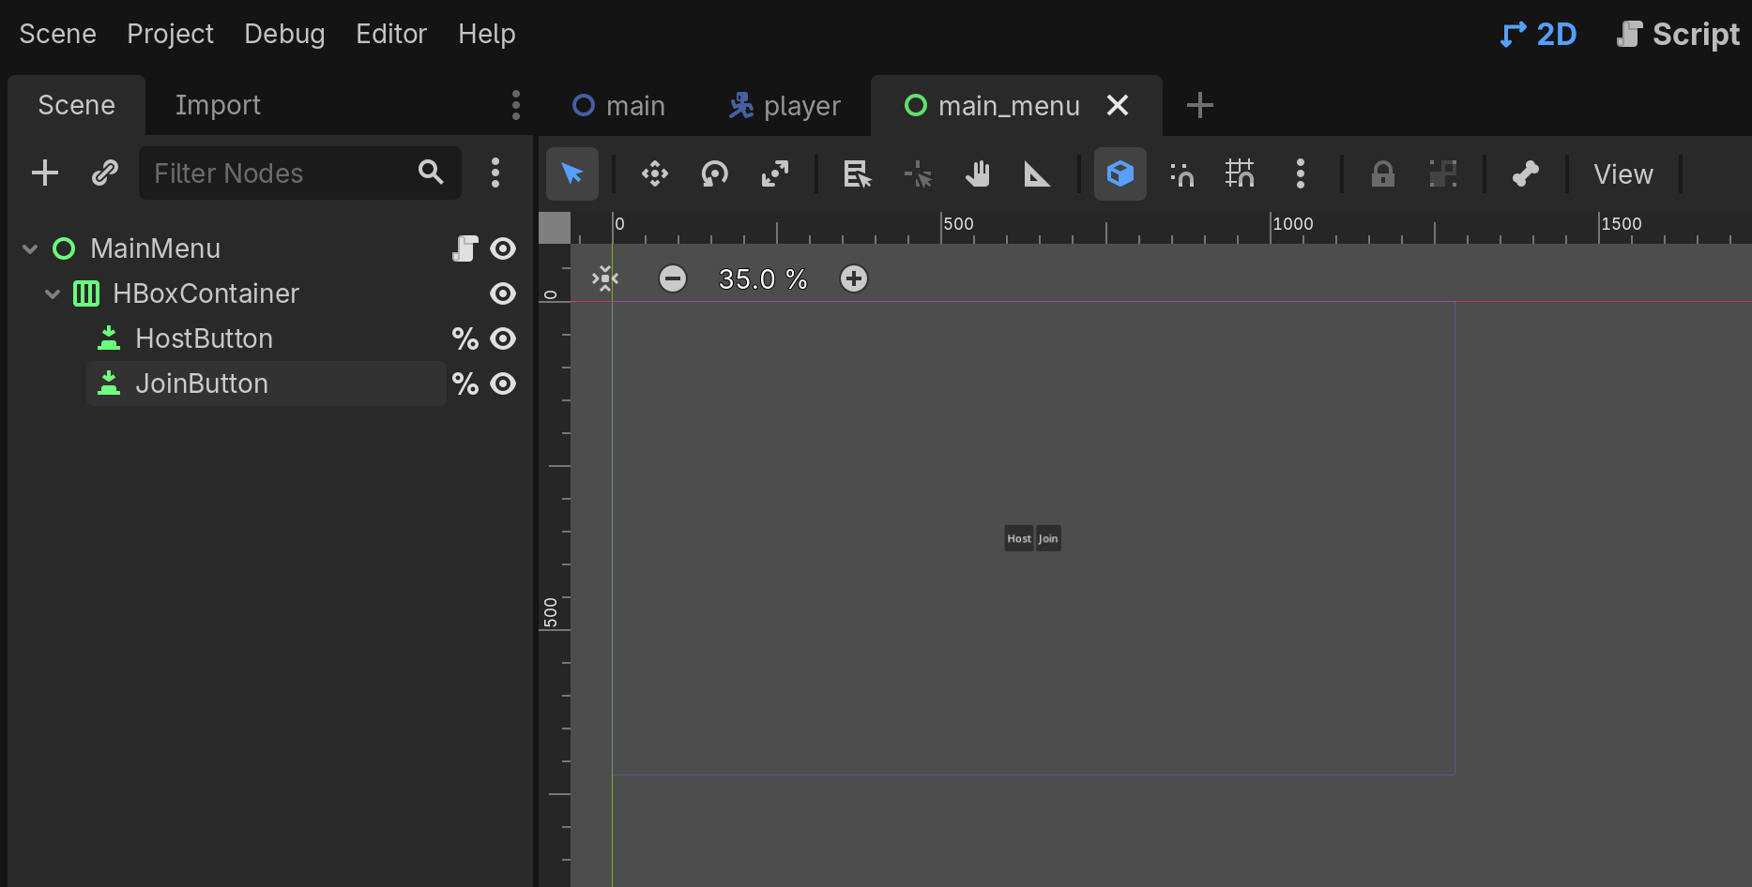Open the View dropdown menu
The image size is (1752, 887).
[x=1623, y=173]
